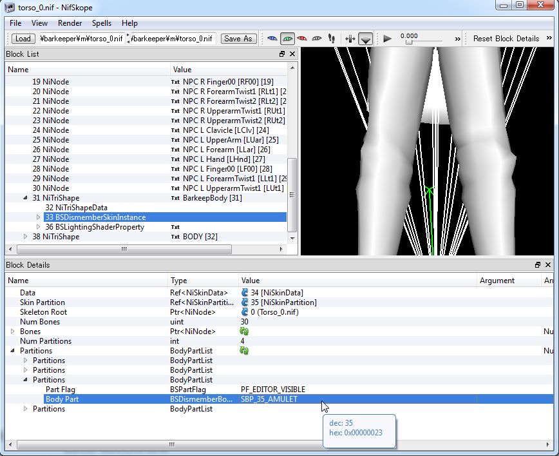Screen dimensions: 559x456
Task: Click Reset Block Details button
Action: pos(506,39)
